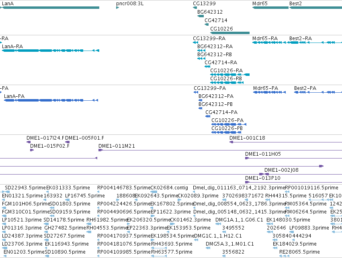Viewport: 342px width, 258px height.
Task: Select the DME1-002J08 clone label
Action: pos(281,170)
